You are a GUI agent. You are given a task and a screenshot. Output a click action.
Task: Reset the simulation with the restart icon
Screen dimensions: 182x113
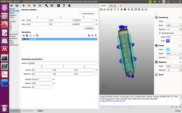pyautogui.click(x=40, y=6)
